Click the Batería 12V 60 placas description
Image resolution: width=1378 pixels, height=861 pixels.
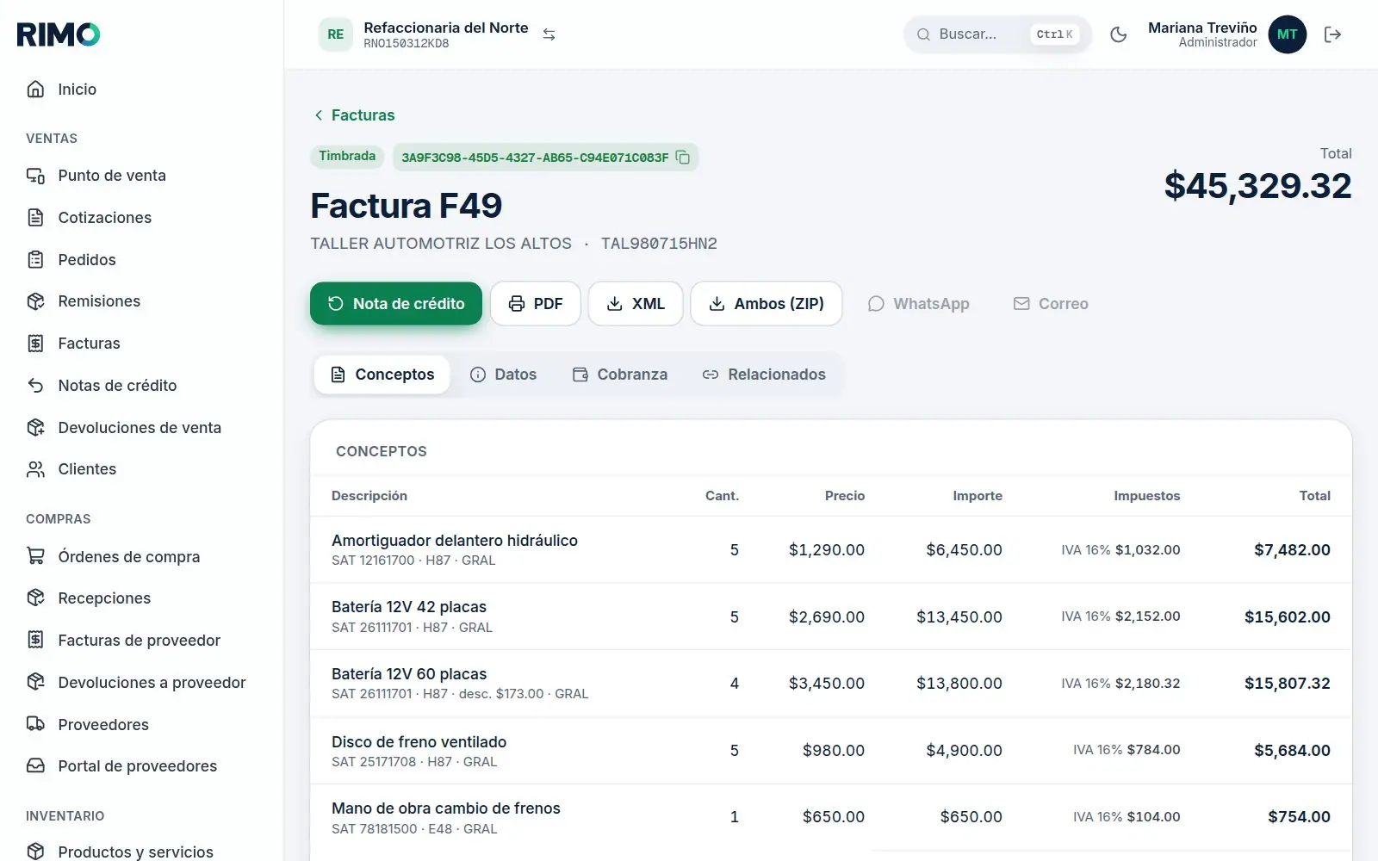[409, 674]
